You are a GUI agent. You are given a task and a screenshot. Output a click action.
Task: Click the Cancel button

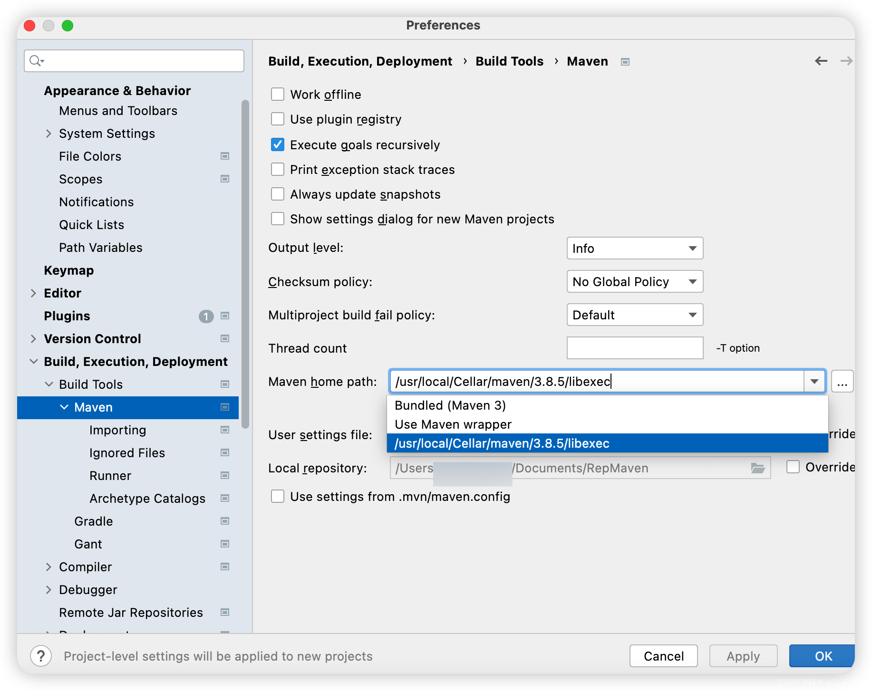(664, 656)
